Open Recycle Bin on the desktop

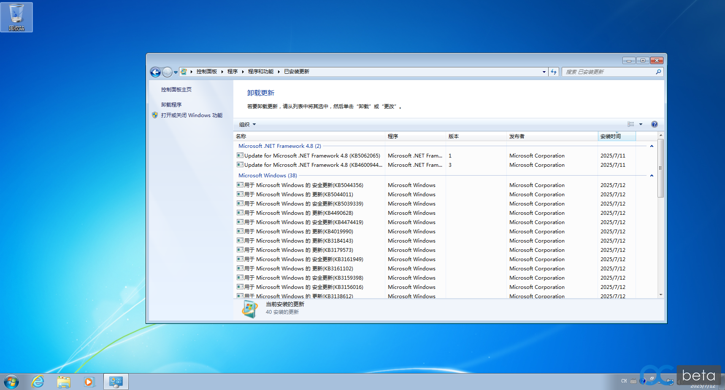[x=16, y=17]
